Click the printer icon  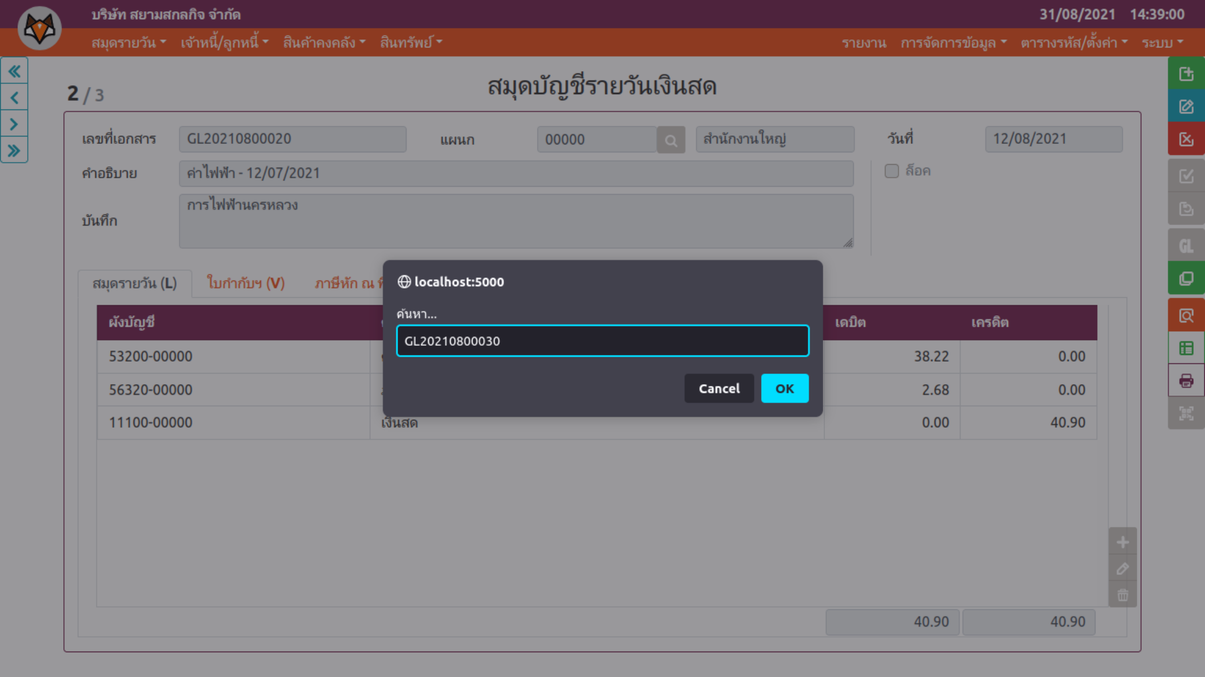click(1186, 381)
